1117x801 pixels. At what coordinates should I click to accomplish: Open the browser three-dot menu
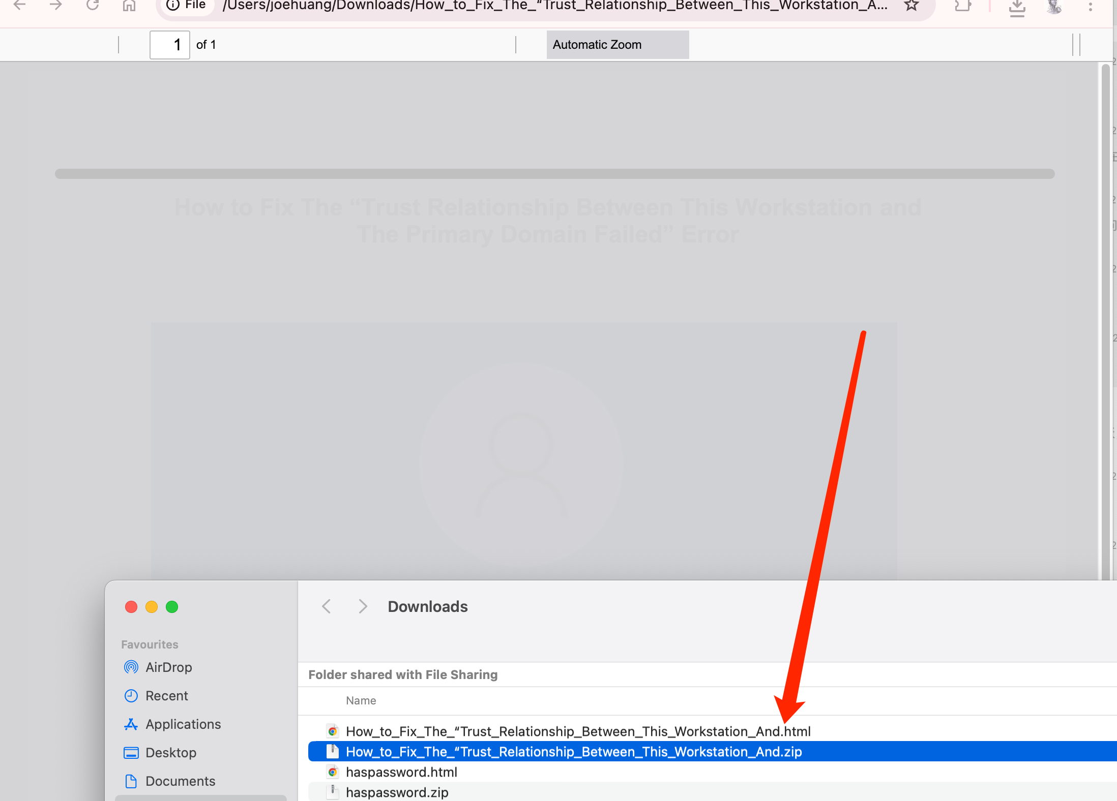tap(1090, 6)
